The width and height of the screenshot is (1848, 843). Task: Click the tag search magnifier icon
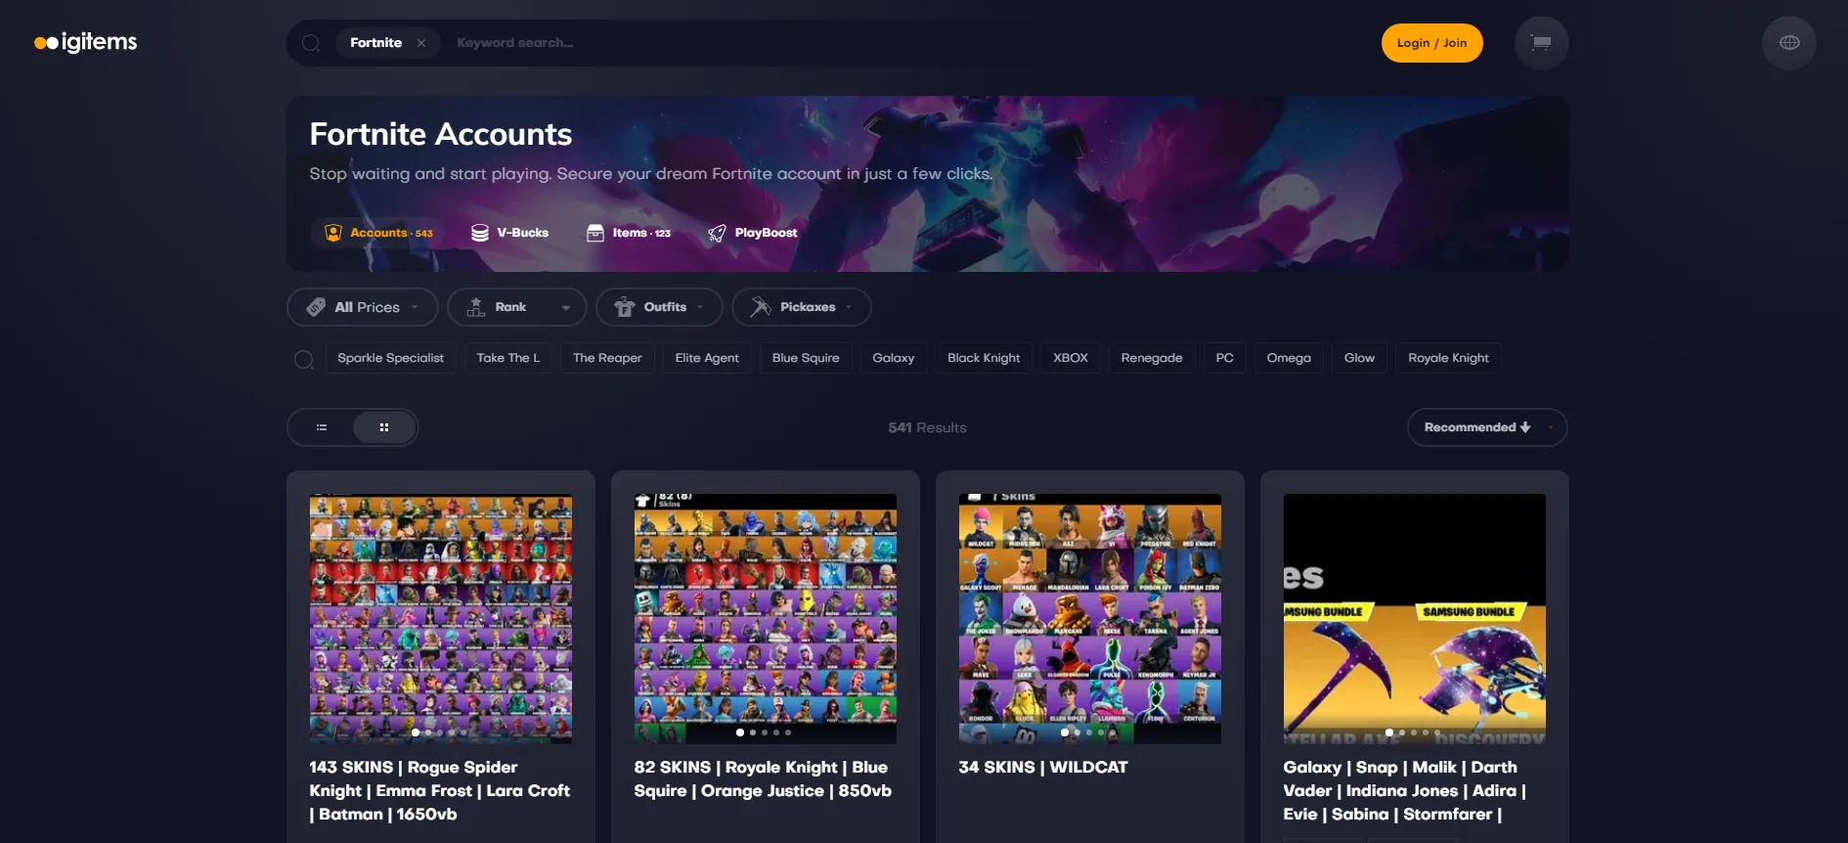point(304,359)
